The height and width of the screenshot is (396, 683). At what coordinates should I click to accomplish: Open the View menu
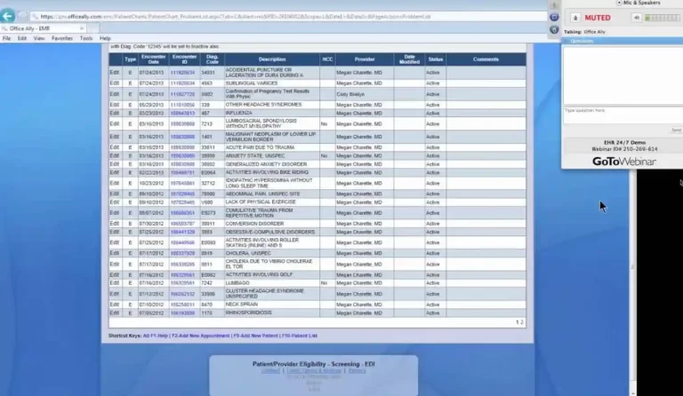coord(39,38)
